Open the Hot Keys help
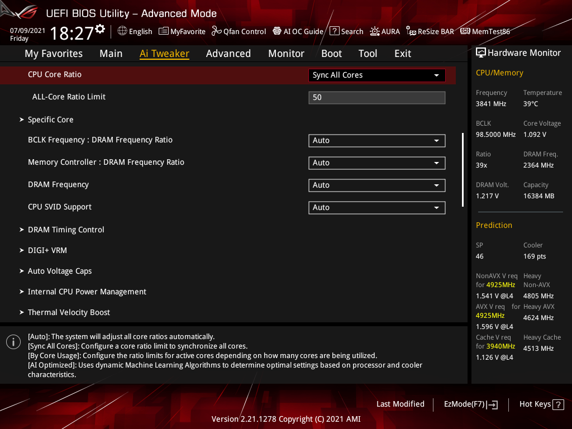The height and width of the screenshot is (429, 572). click(541, 404)
